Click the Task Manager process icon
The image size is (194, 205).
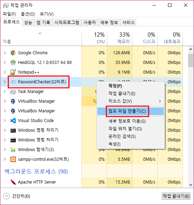click(x=13, y=92)
